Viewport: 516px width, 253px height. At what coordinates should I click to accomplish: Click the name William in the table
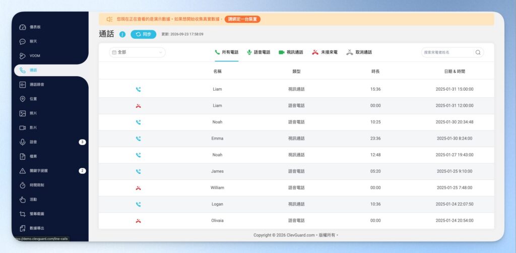(217, 188)
